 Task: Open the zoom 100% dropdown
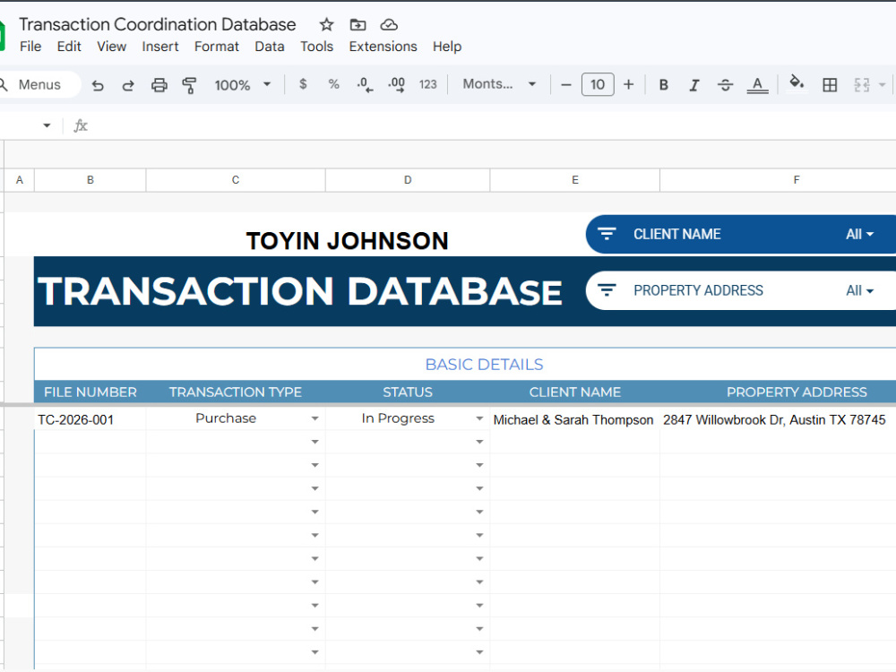(x=242, y=85)
